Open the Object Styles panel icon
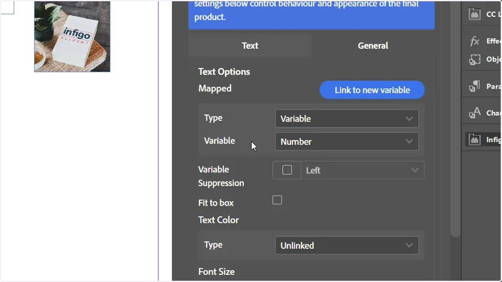The height and width of the screenshot is (282, 502). point(474,59)
